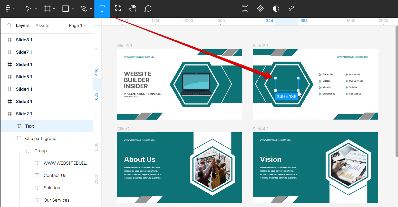Click the Edit object icon
Viewport: 398px width, 207px height.
(x=245, y=9)
